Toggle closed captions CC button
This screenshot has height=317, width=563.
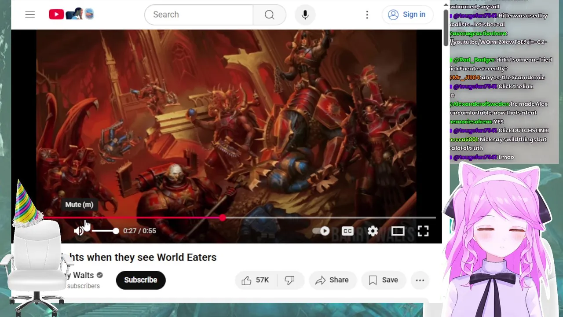coord(347,231)
